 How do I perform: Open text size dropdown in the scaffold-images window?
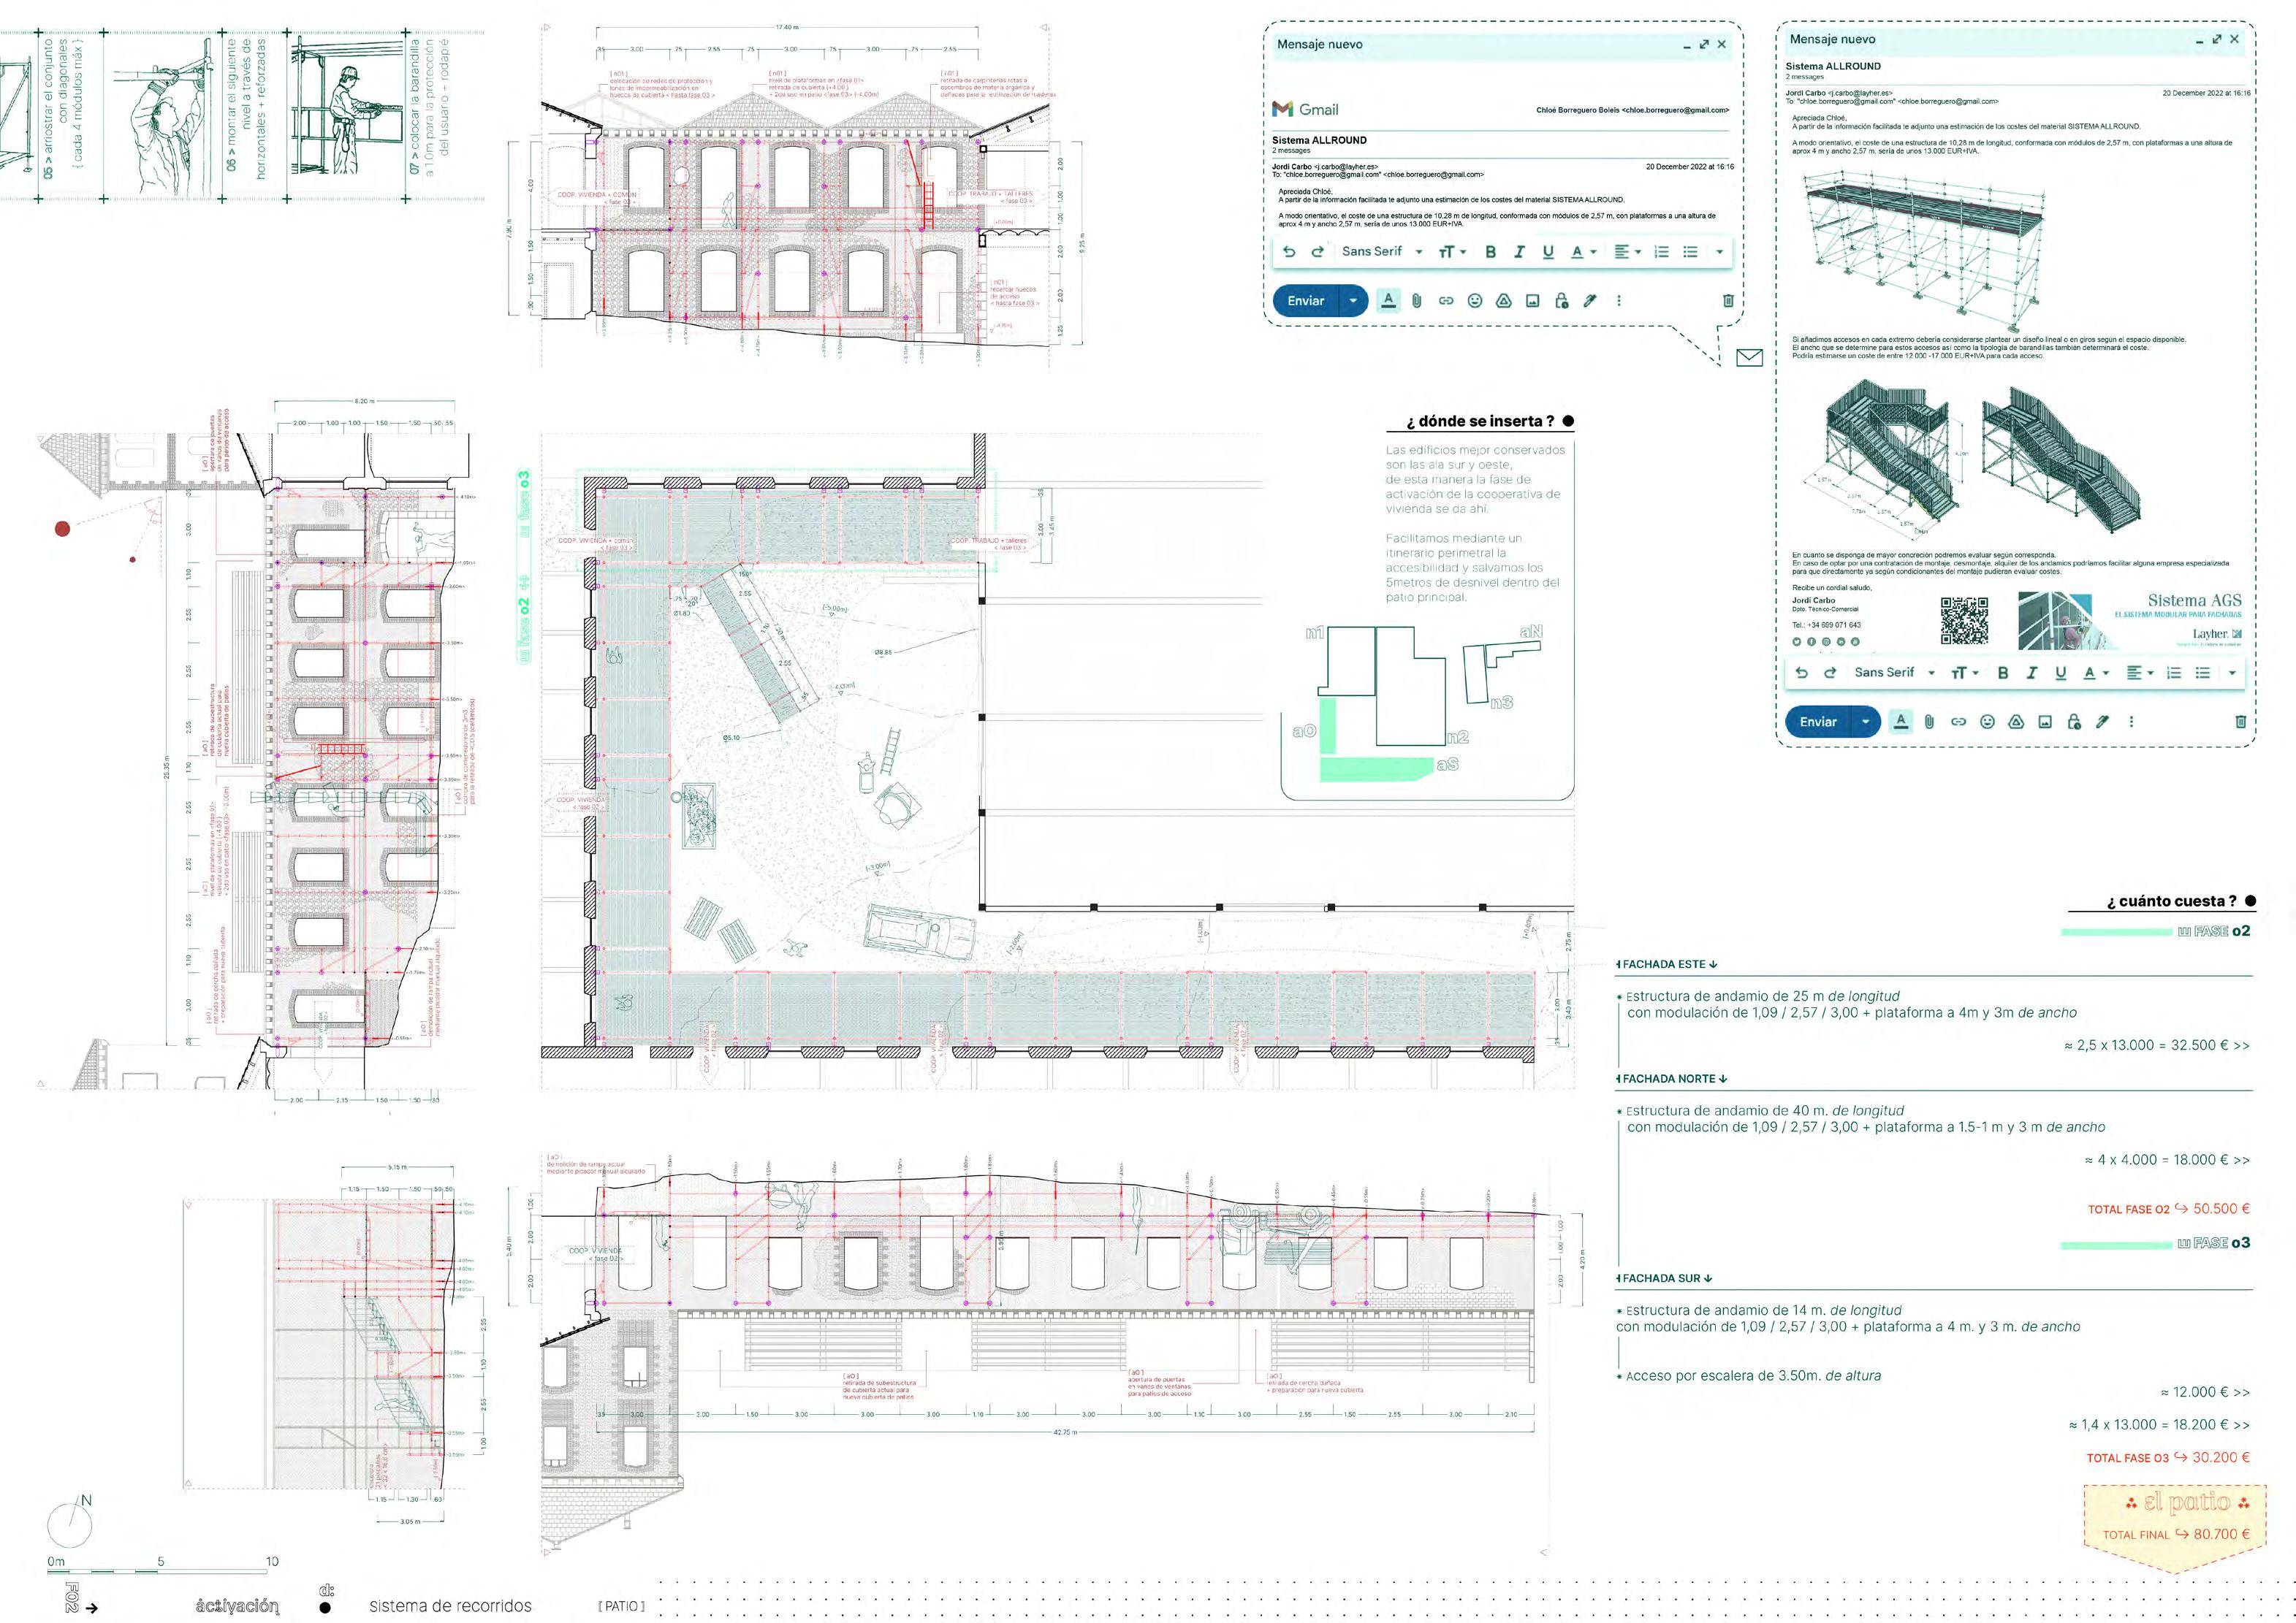pyautogui.click(x=1964, y=673)
